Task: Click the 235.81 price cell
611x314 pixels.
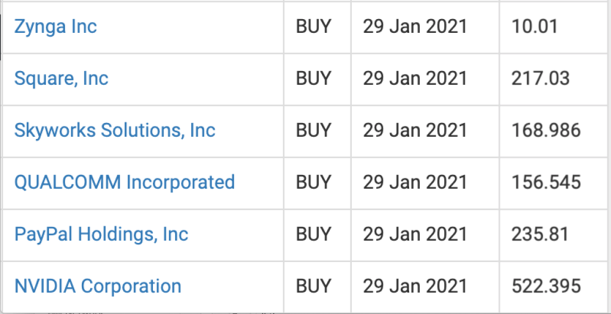Action: click(540, 234)
